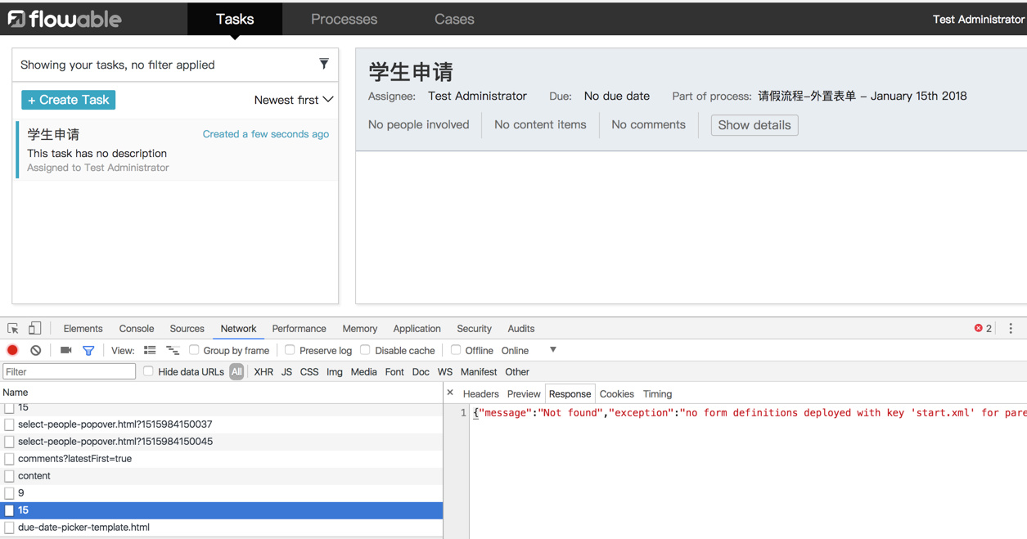Expand the network throttling dropdown arrow

point(553,350)
